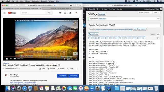Click Add Media button

pyautogui.click(x=93, y=34)
